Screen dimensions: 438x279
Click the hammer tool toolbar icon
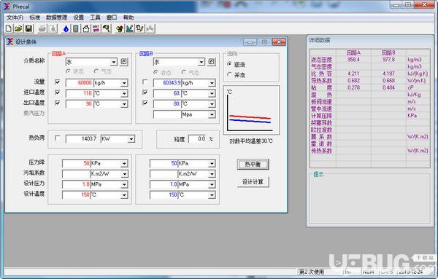coord(106,28)
